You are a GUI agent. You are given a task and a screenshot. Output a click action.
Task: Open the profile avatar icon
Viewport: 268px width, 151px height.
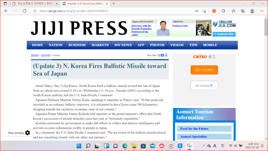[x=252, y=11]
